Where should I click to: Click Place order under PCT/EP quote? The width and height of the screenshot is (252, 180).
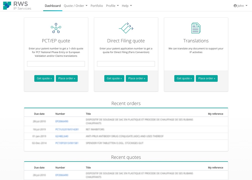[67, 79]
